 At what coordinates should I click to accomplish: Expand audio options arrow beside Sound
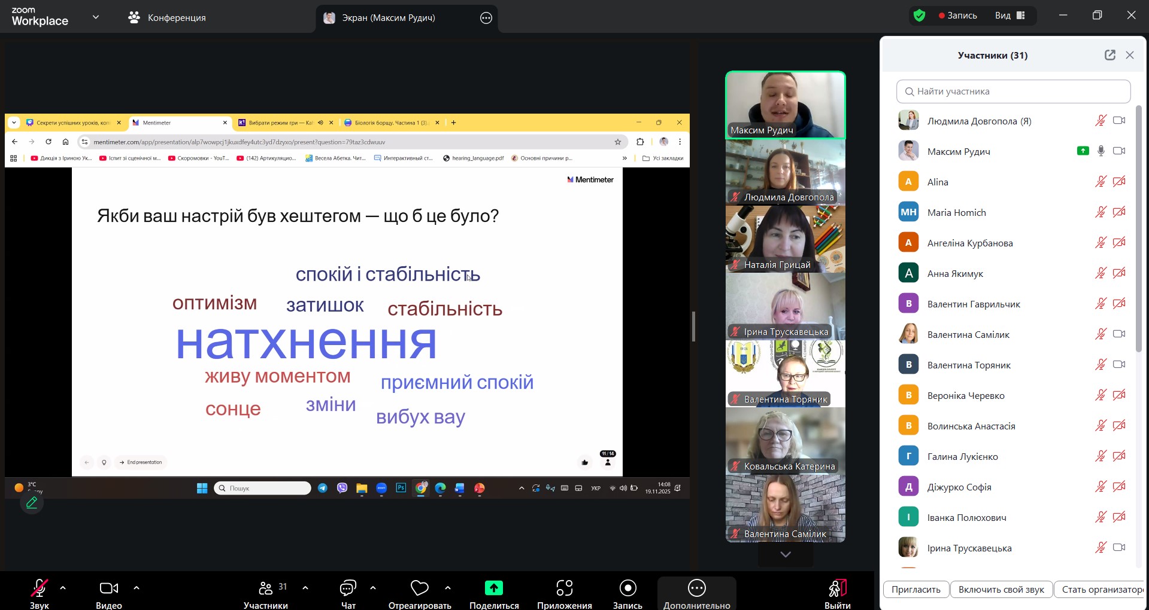tap(63, 588)
